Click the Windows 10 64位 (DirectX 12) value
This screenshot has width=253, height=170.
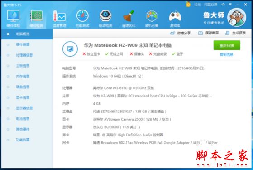pos(118,76)
